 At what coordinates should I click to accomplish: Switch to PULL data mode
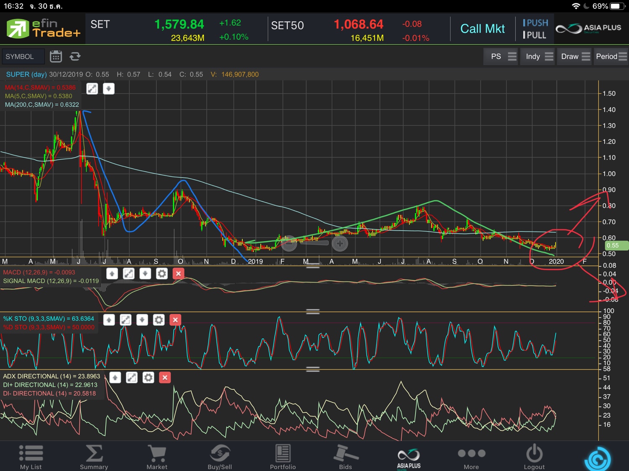point(535,35)
